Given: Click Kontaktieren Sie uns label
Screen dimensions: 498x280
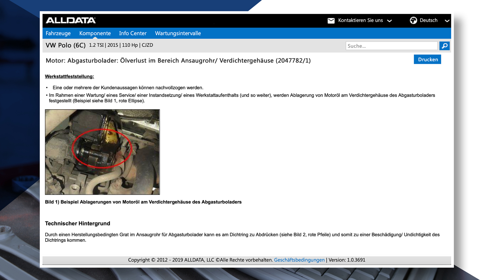Looking at the screenshot, I should (360, 20).
